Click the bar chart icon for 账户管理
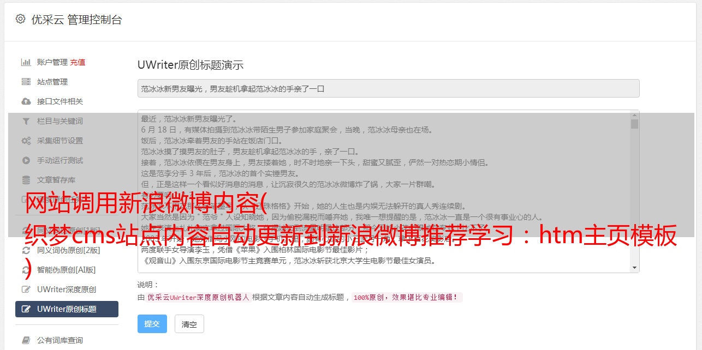The image size is (702, 350). pyautogui.click(x=26, y=62)
